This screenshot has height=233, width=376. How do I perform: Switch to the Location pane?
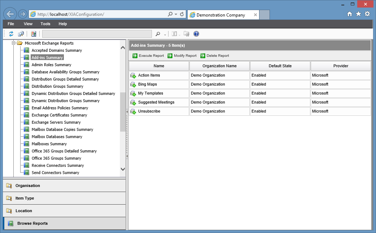(x=64, y=211)
